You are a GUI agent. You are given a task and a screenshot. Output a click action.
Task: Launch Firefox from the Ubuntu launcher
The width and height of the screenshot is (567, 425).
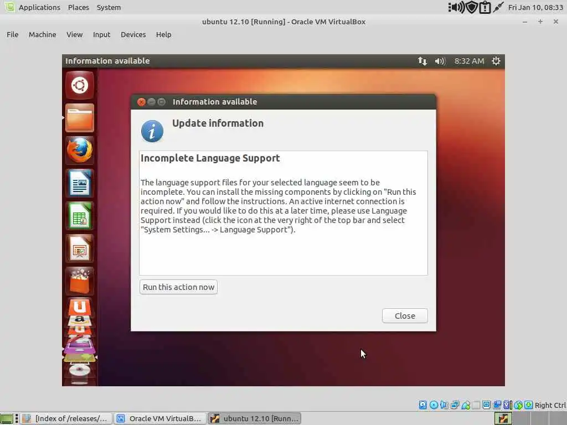click(x=80, y=151)
